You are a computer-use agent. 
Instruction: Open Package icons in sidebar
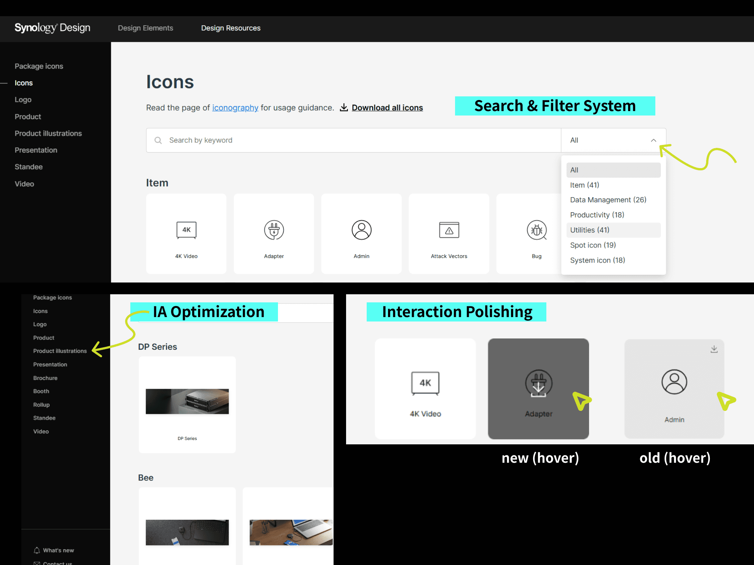coord(39,66)
